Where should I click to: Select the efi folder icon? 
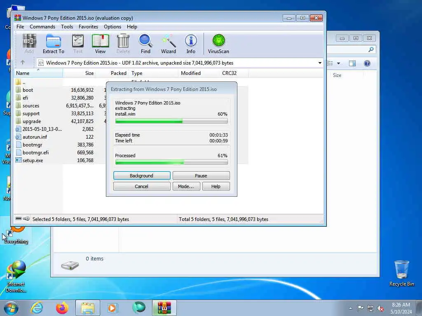18,98
